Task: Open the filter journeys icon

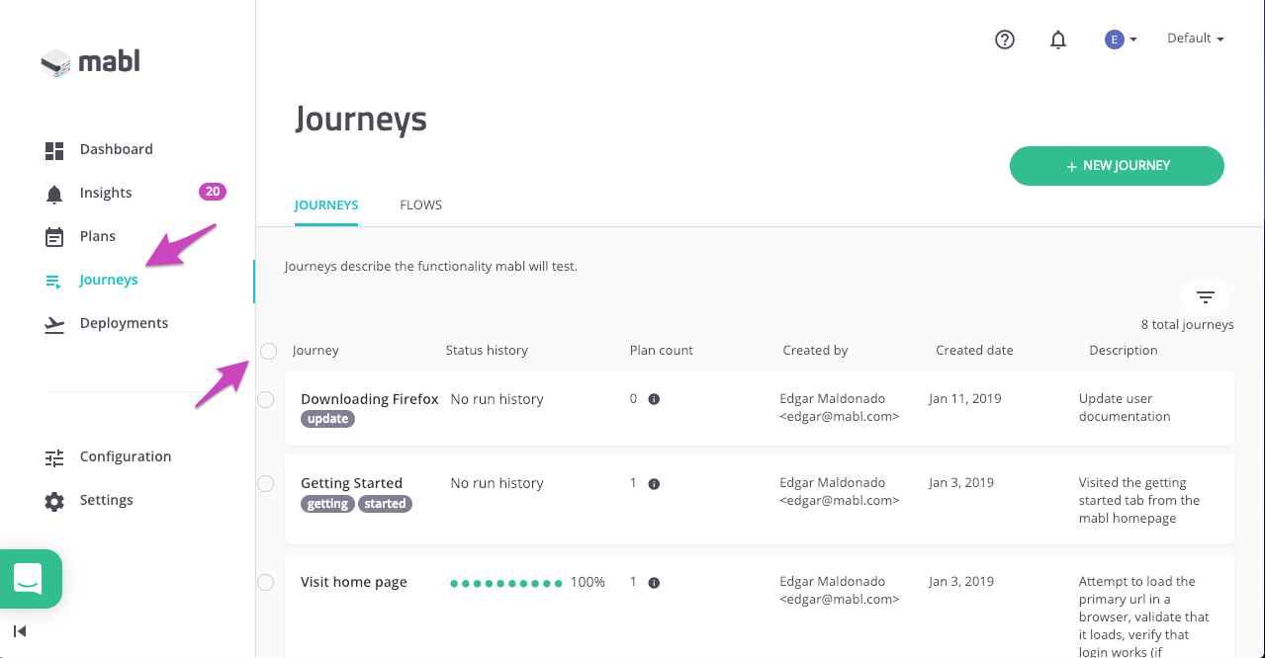Action: coord(1206,296)
